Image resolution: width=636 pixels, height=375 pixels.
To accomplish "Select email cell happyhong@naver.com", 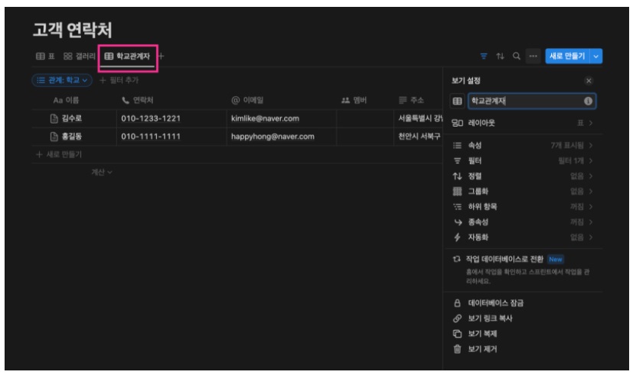I will (x=282, y=137).
